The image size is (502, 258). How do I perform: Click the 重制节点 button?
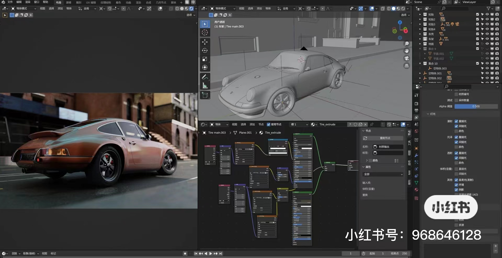point(383,138)
